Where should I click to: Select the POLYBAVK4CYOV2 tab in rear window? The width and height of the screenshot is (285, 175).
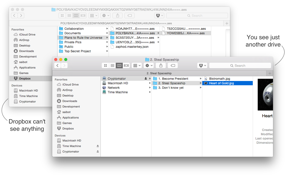(116, 23)
